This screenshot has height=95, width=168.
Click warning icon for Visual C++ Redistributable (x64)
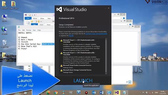(x=61, y=40)
